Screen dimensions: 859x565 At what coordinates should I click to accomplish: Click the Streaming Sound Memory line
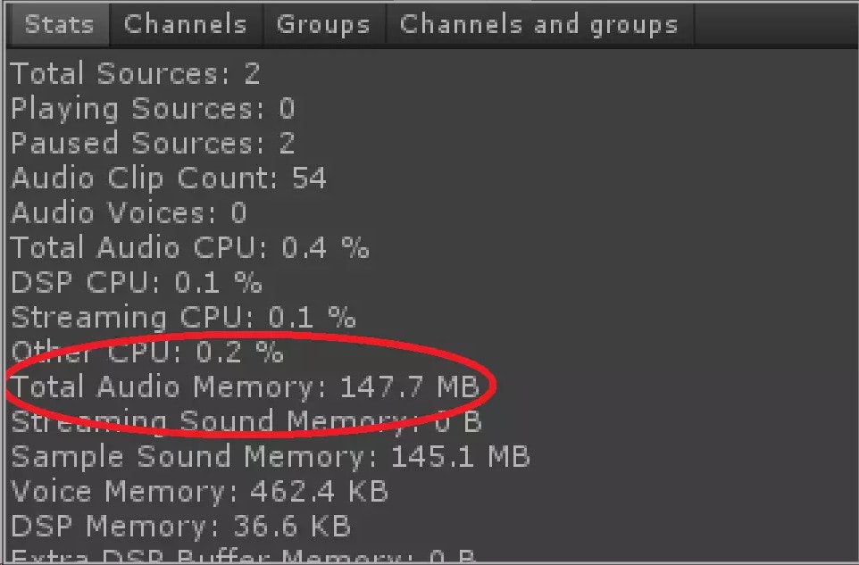click(246, 422)
